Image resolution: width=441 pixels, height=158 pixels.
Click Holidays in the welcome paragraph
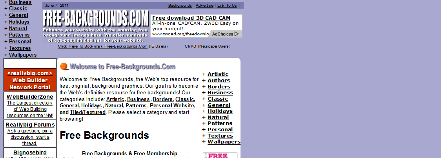(x=92, y=106)
